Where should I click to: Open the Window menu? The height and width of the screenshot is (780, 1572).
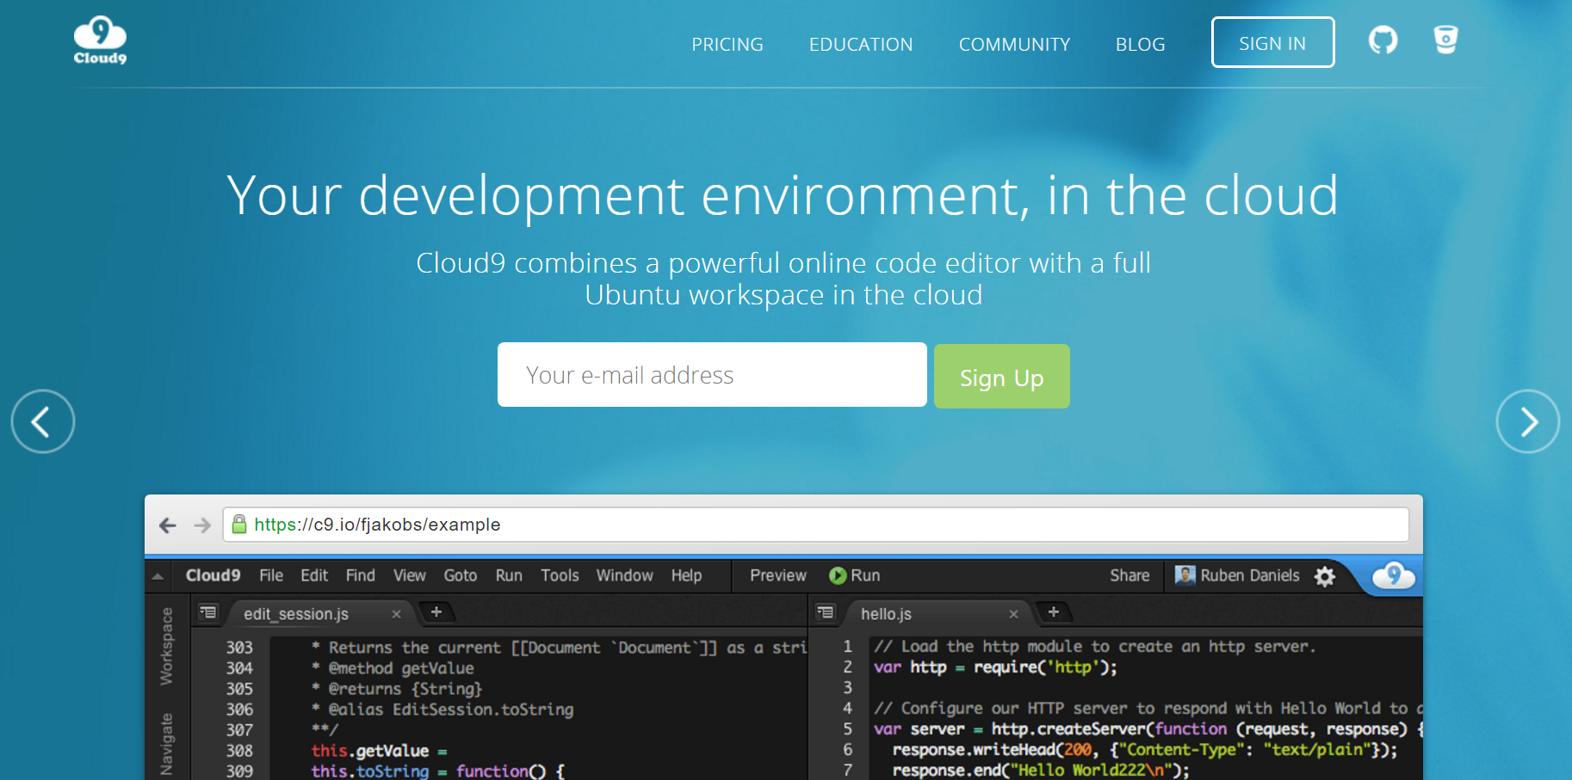[x=625, y=575]
